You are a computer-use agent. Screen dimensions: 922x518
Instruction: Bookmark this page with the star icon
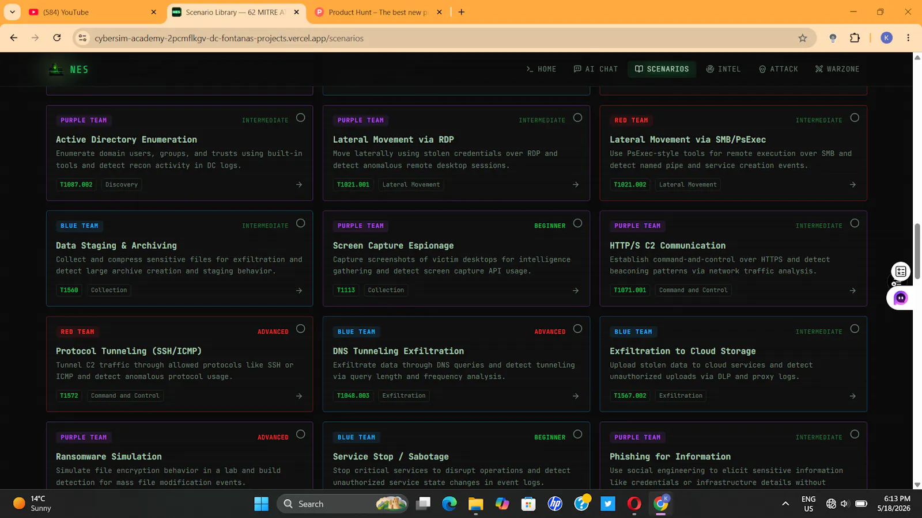(803, 38)
